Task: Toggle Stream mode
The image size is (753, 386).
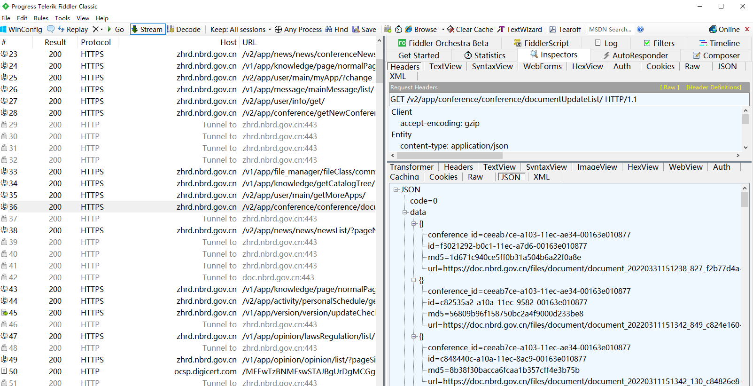Action: pos(147,29)
